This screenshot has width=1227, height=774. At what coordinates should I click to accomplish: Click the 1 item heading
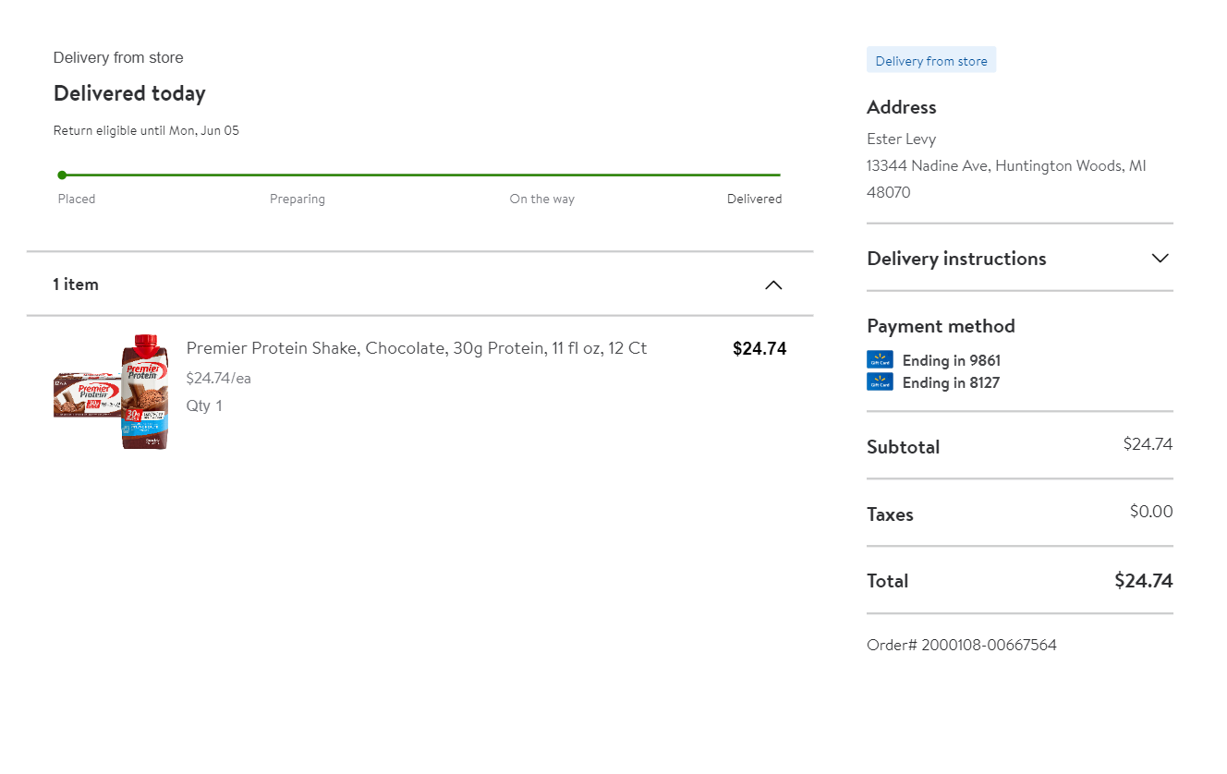click(x=76, y=284)
